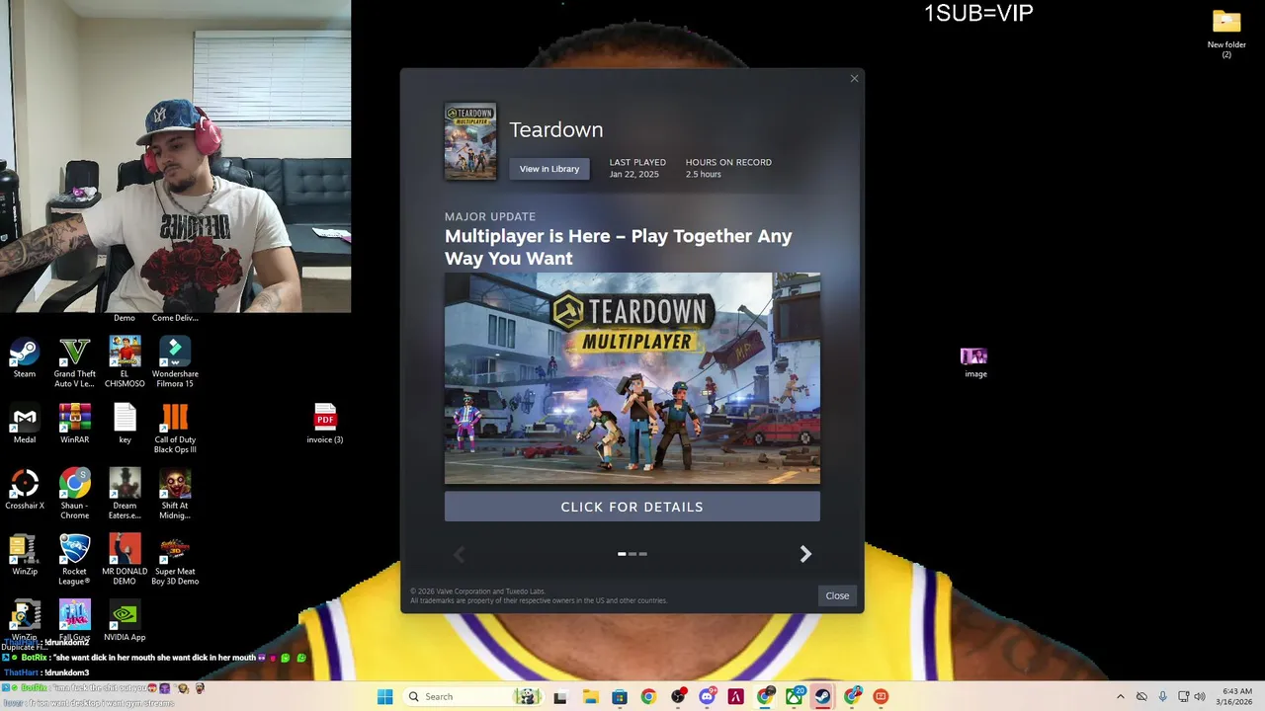Open Rocket League desktop shortcut

click(74, 559)
